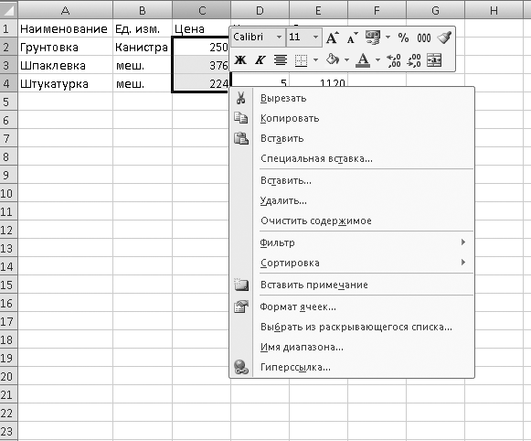531x441 pixels.
Task: Select column A header
Action: 66,10
